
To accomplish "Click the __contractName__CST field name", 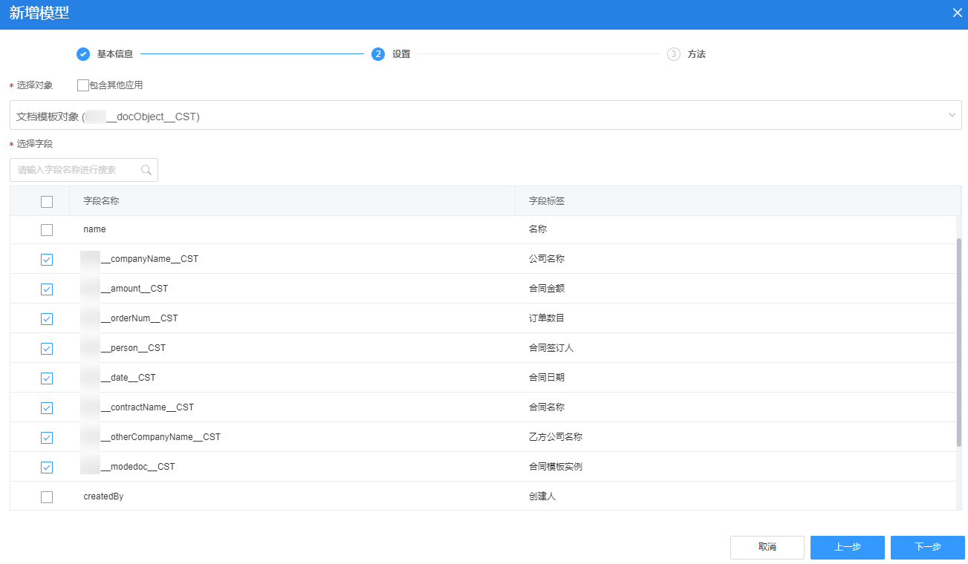I will 137,407.
